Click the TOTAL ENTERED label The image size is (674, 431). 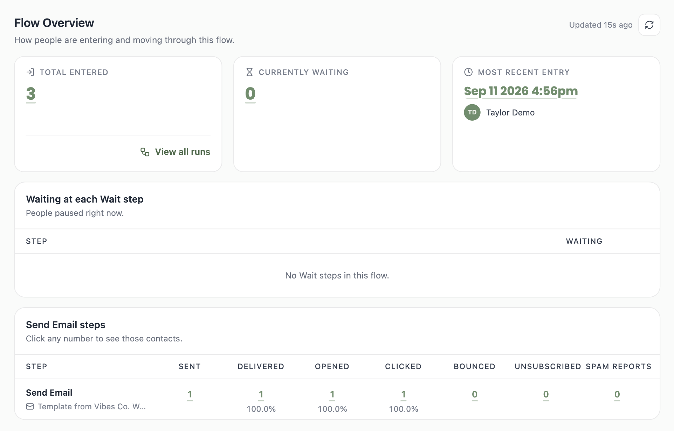(74, 72)
